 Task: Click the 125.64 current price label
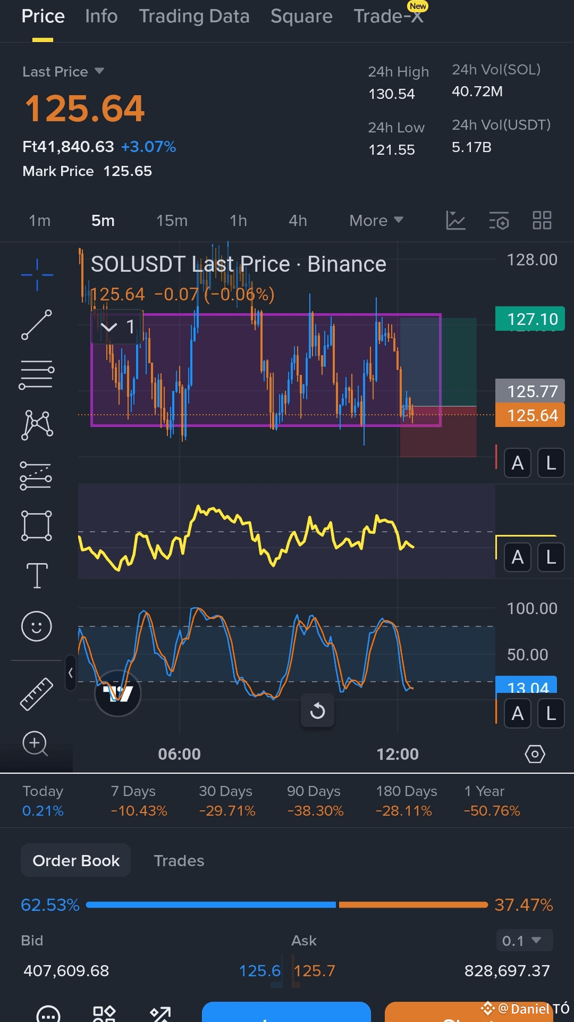529,415
